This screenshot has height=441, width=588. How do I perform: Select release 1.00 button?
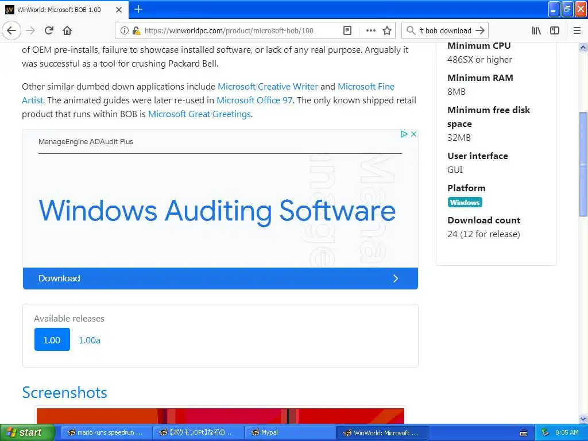click(x=52, y=339)
